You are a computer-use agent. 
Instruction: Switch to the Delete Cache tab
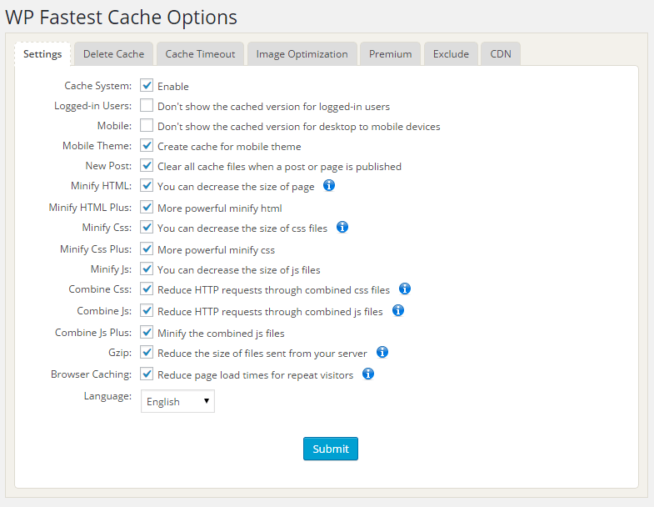113,54
